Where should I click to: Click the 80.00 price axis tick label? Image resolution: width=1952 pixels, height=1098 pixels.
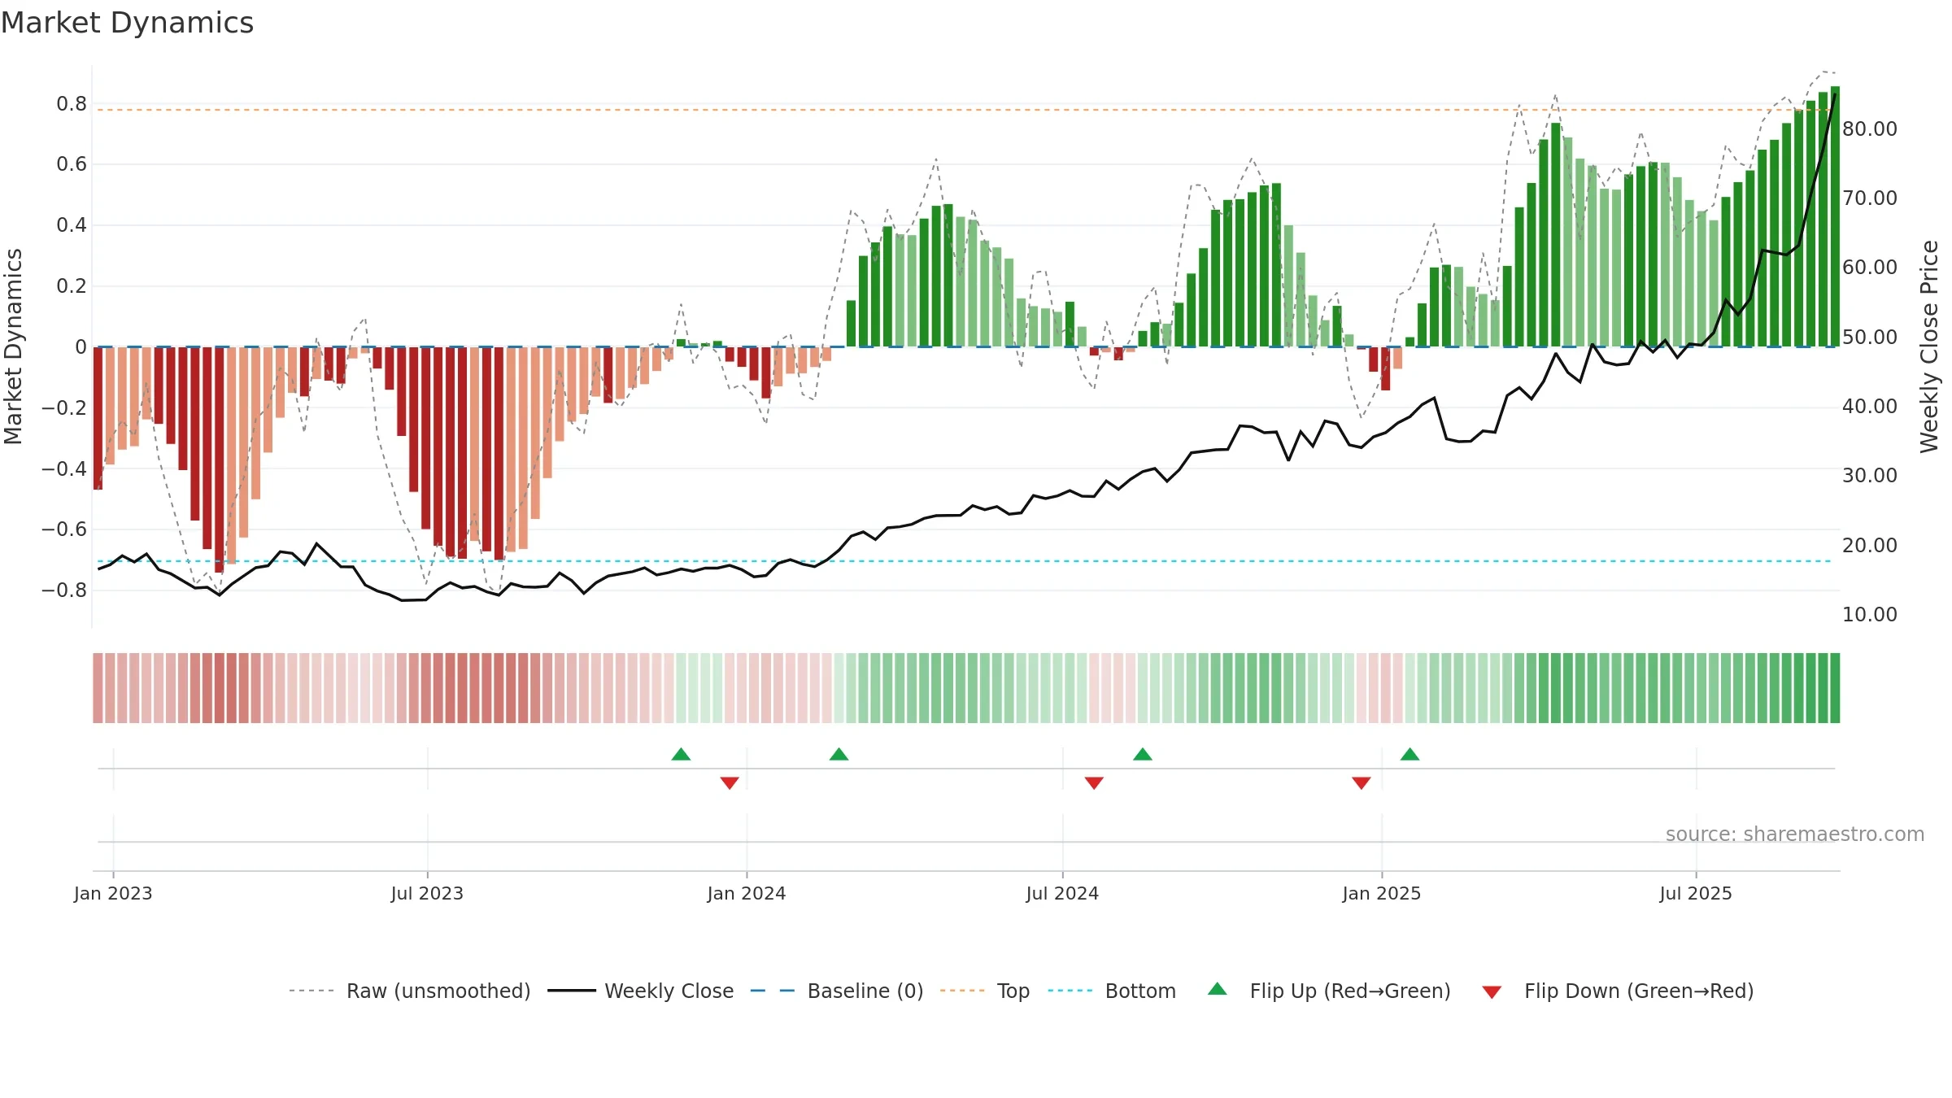coord(1870,129)
